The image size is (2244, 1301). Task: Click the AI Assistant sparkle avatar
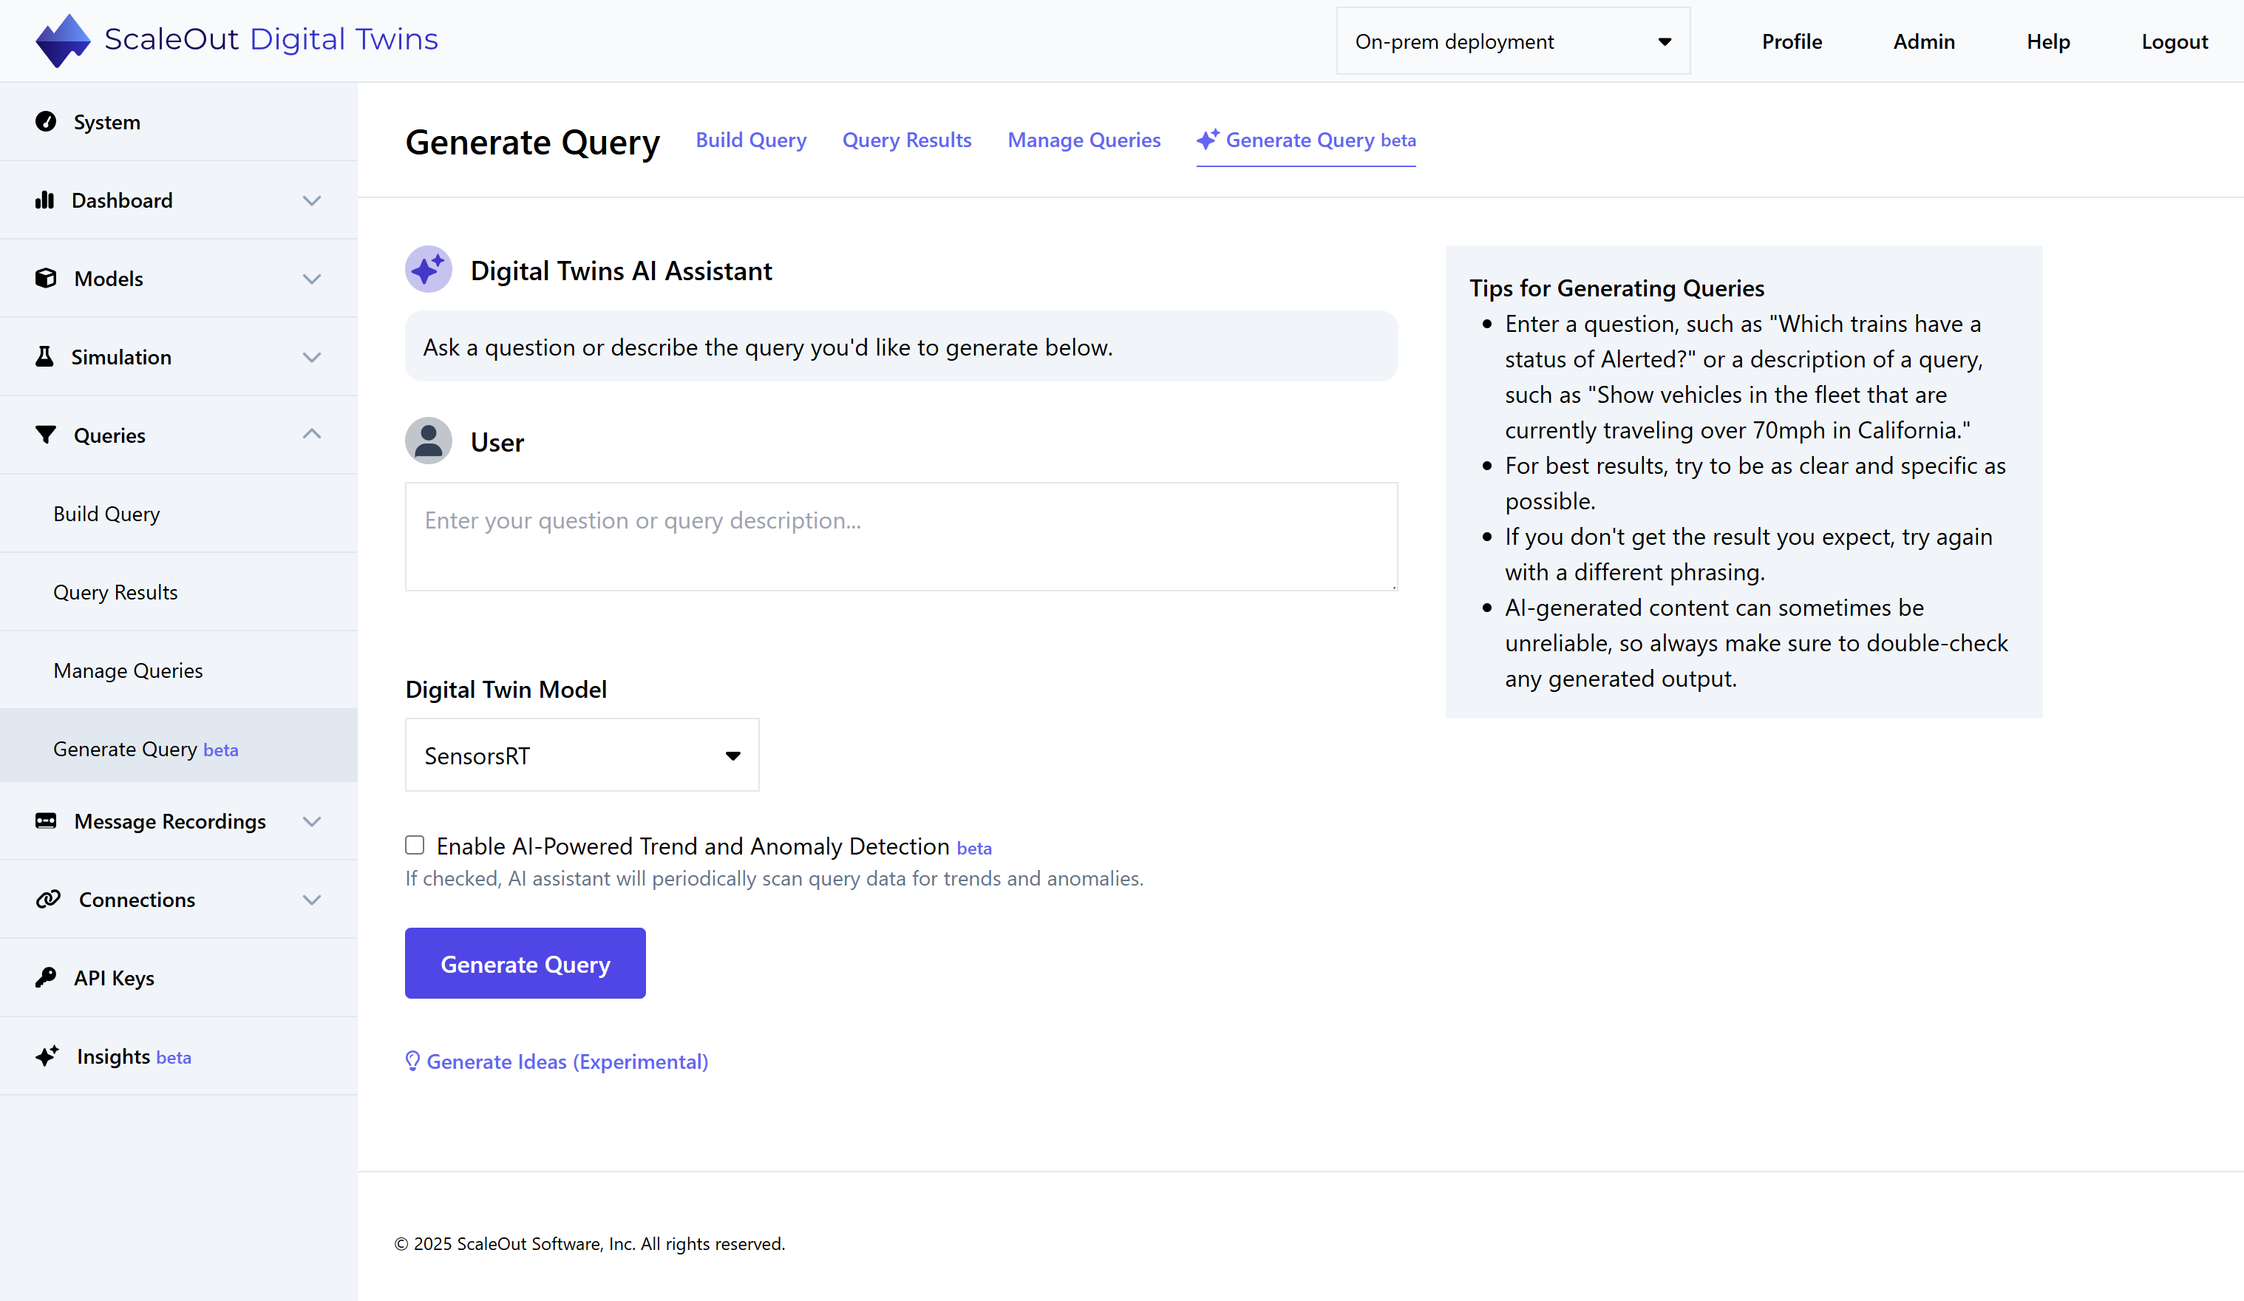(x=428, y=269)
